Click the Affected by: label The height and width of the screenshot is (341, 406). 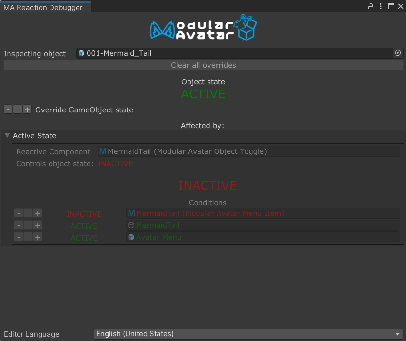click(x=202, y=126)
